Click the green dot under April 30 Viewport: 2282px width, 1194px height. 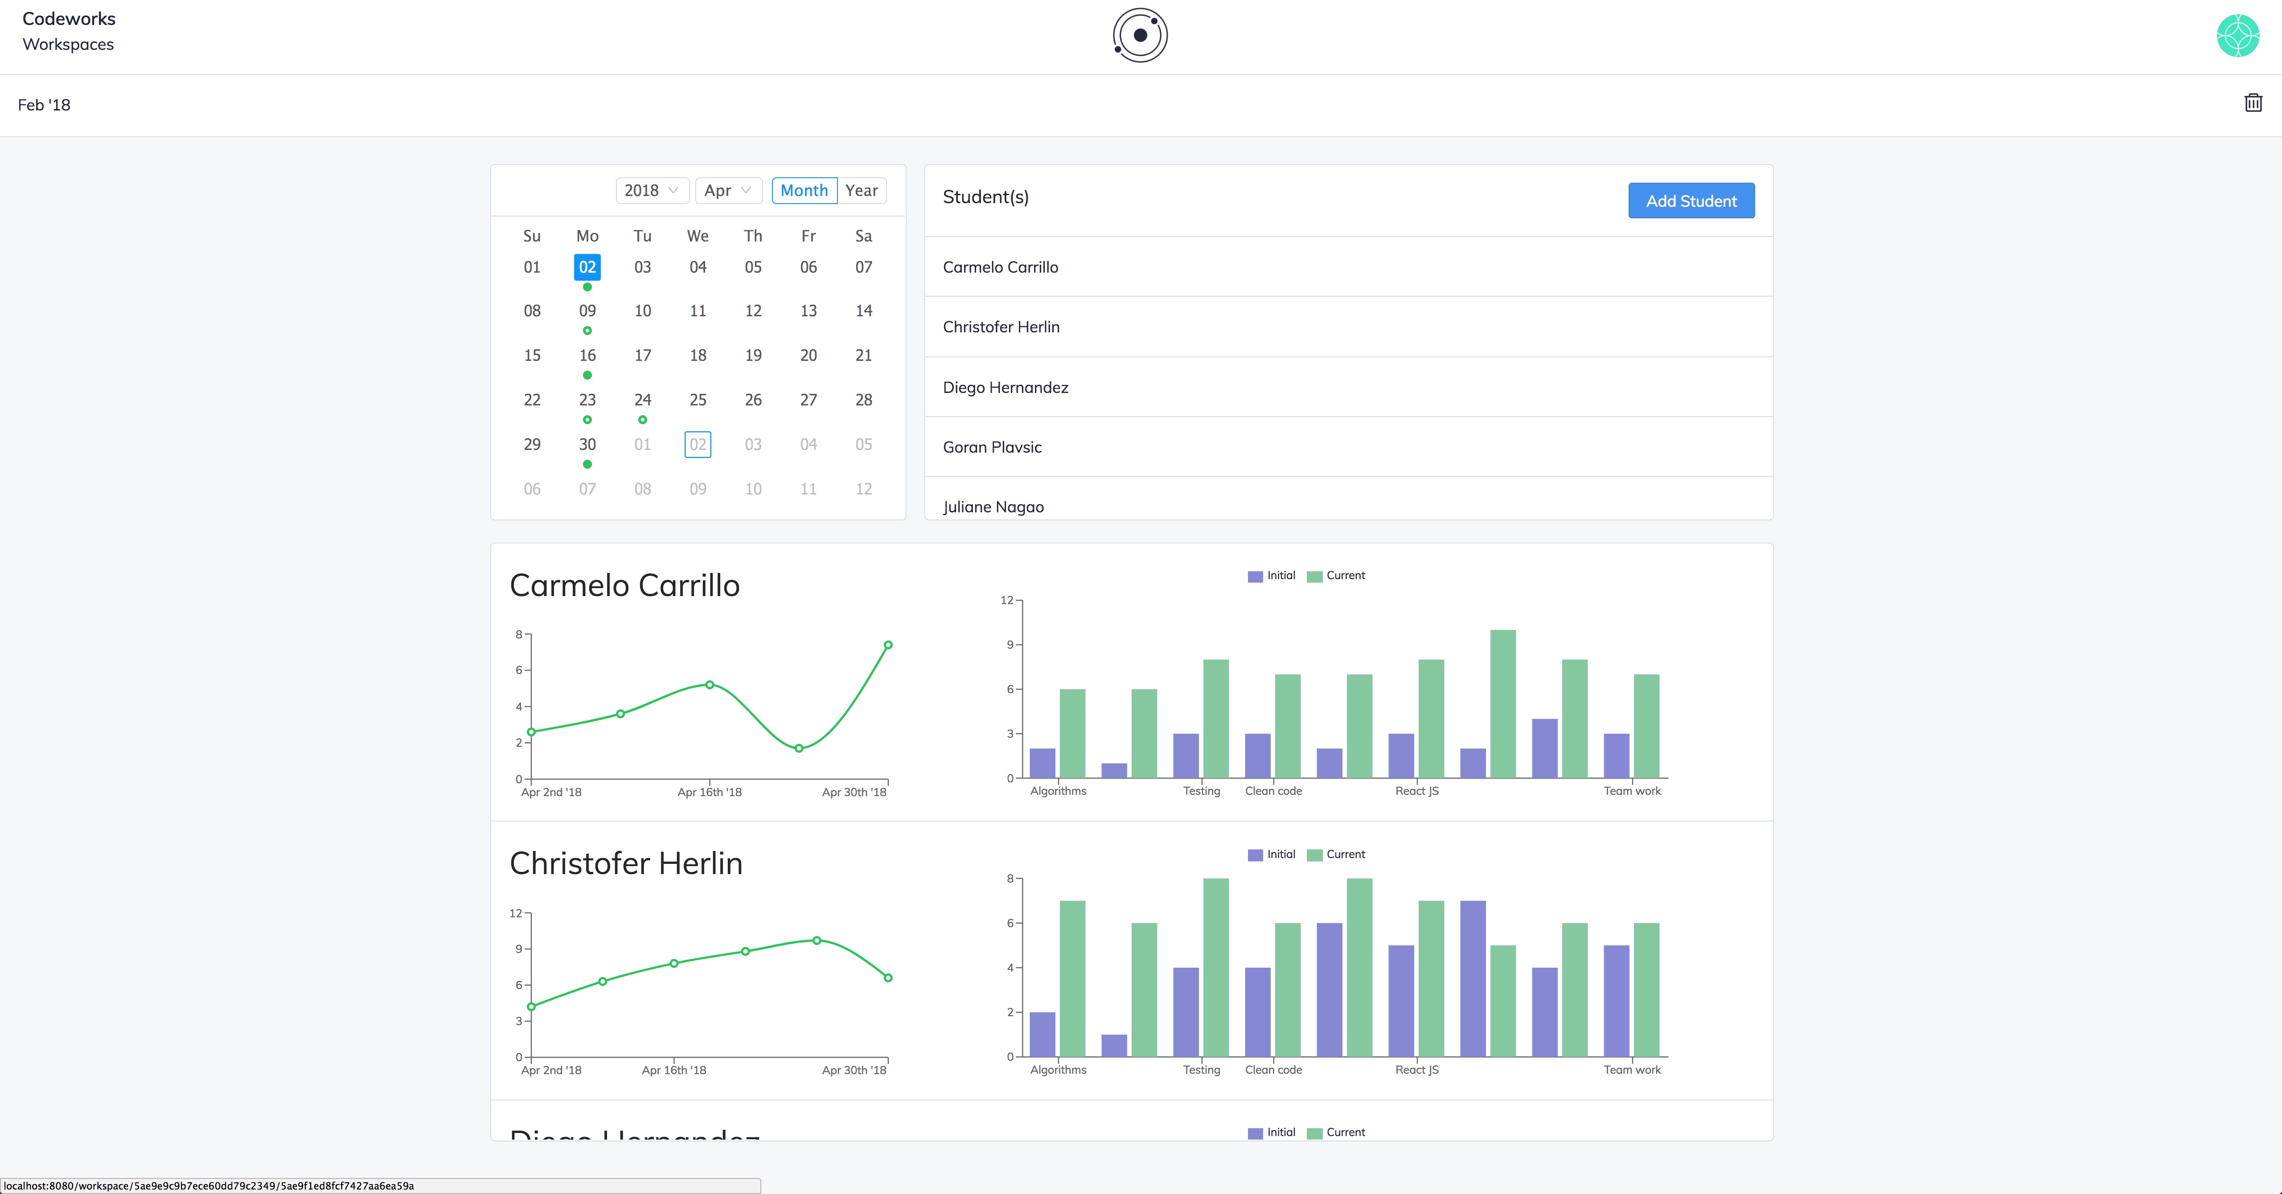[x=587, y=464]
